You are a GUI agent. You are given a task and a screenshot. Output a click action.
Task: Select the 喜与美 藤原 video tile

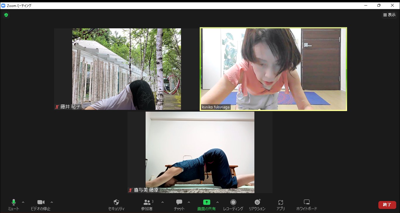point(200,152)
